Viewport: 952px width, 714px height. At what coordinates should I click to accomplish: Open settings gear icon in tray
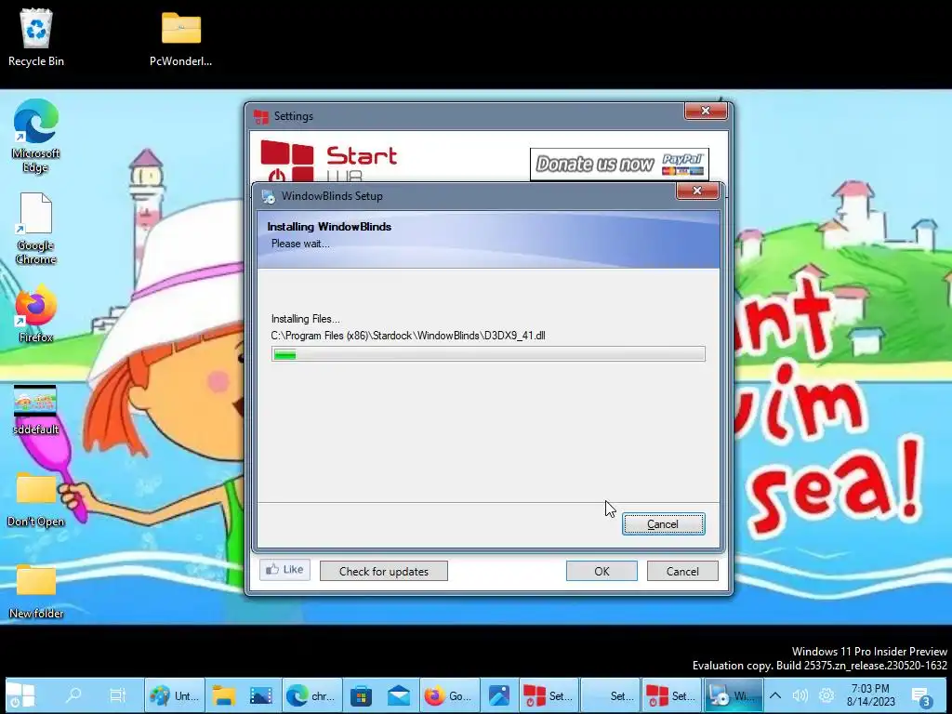[x=826, y=695]
